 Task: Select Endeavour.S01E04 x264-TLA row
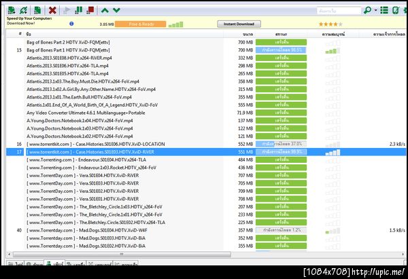(206, 160)
